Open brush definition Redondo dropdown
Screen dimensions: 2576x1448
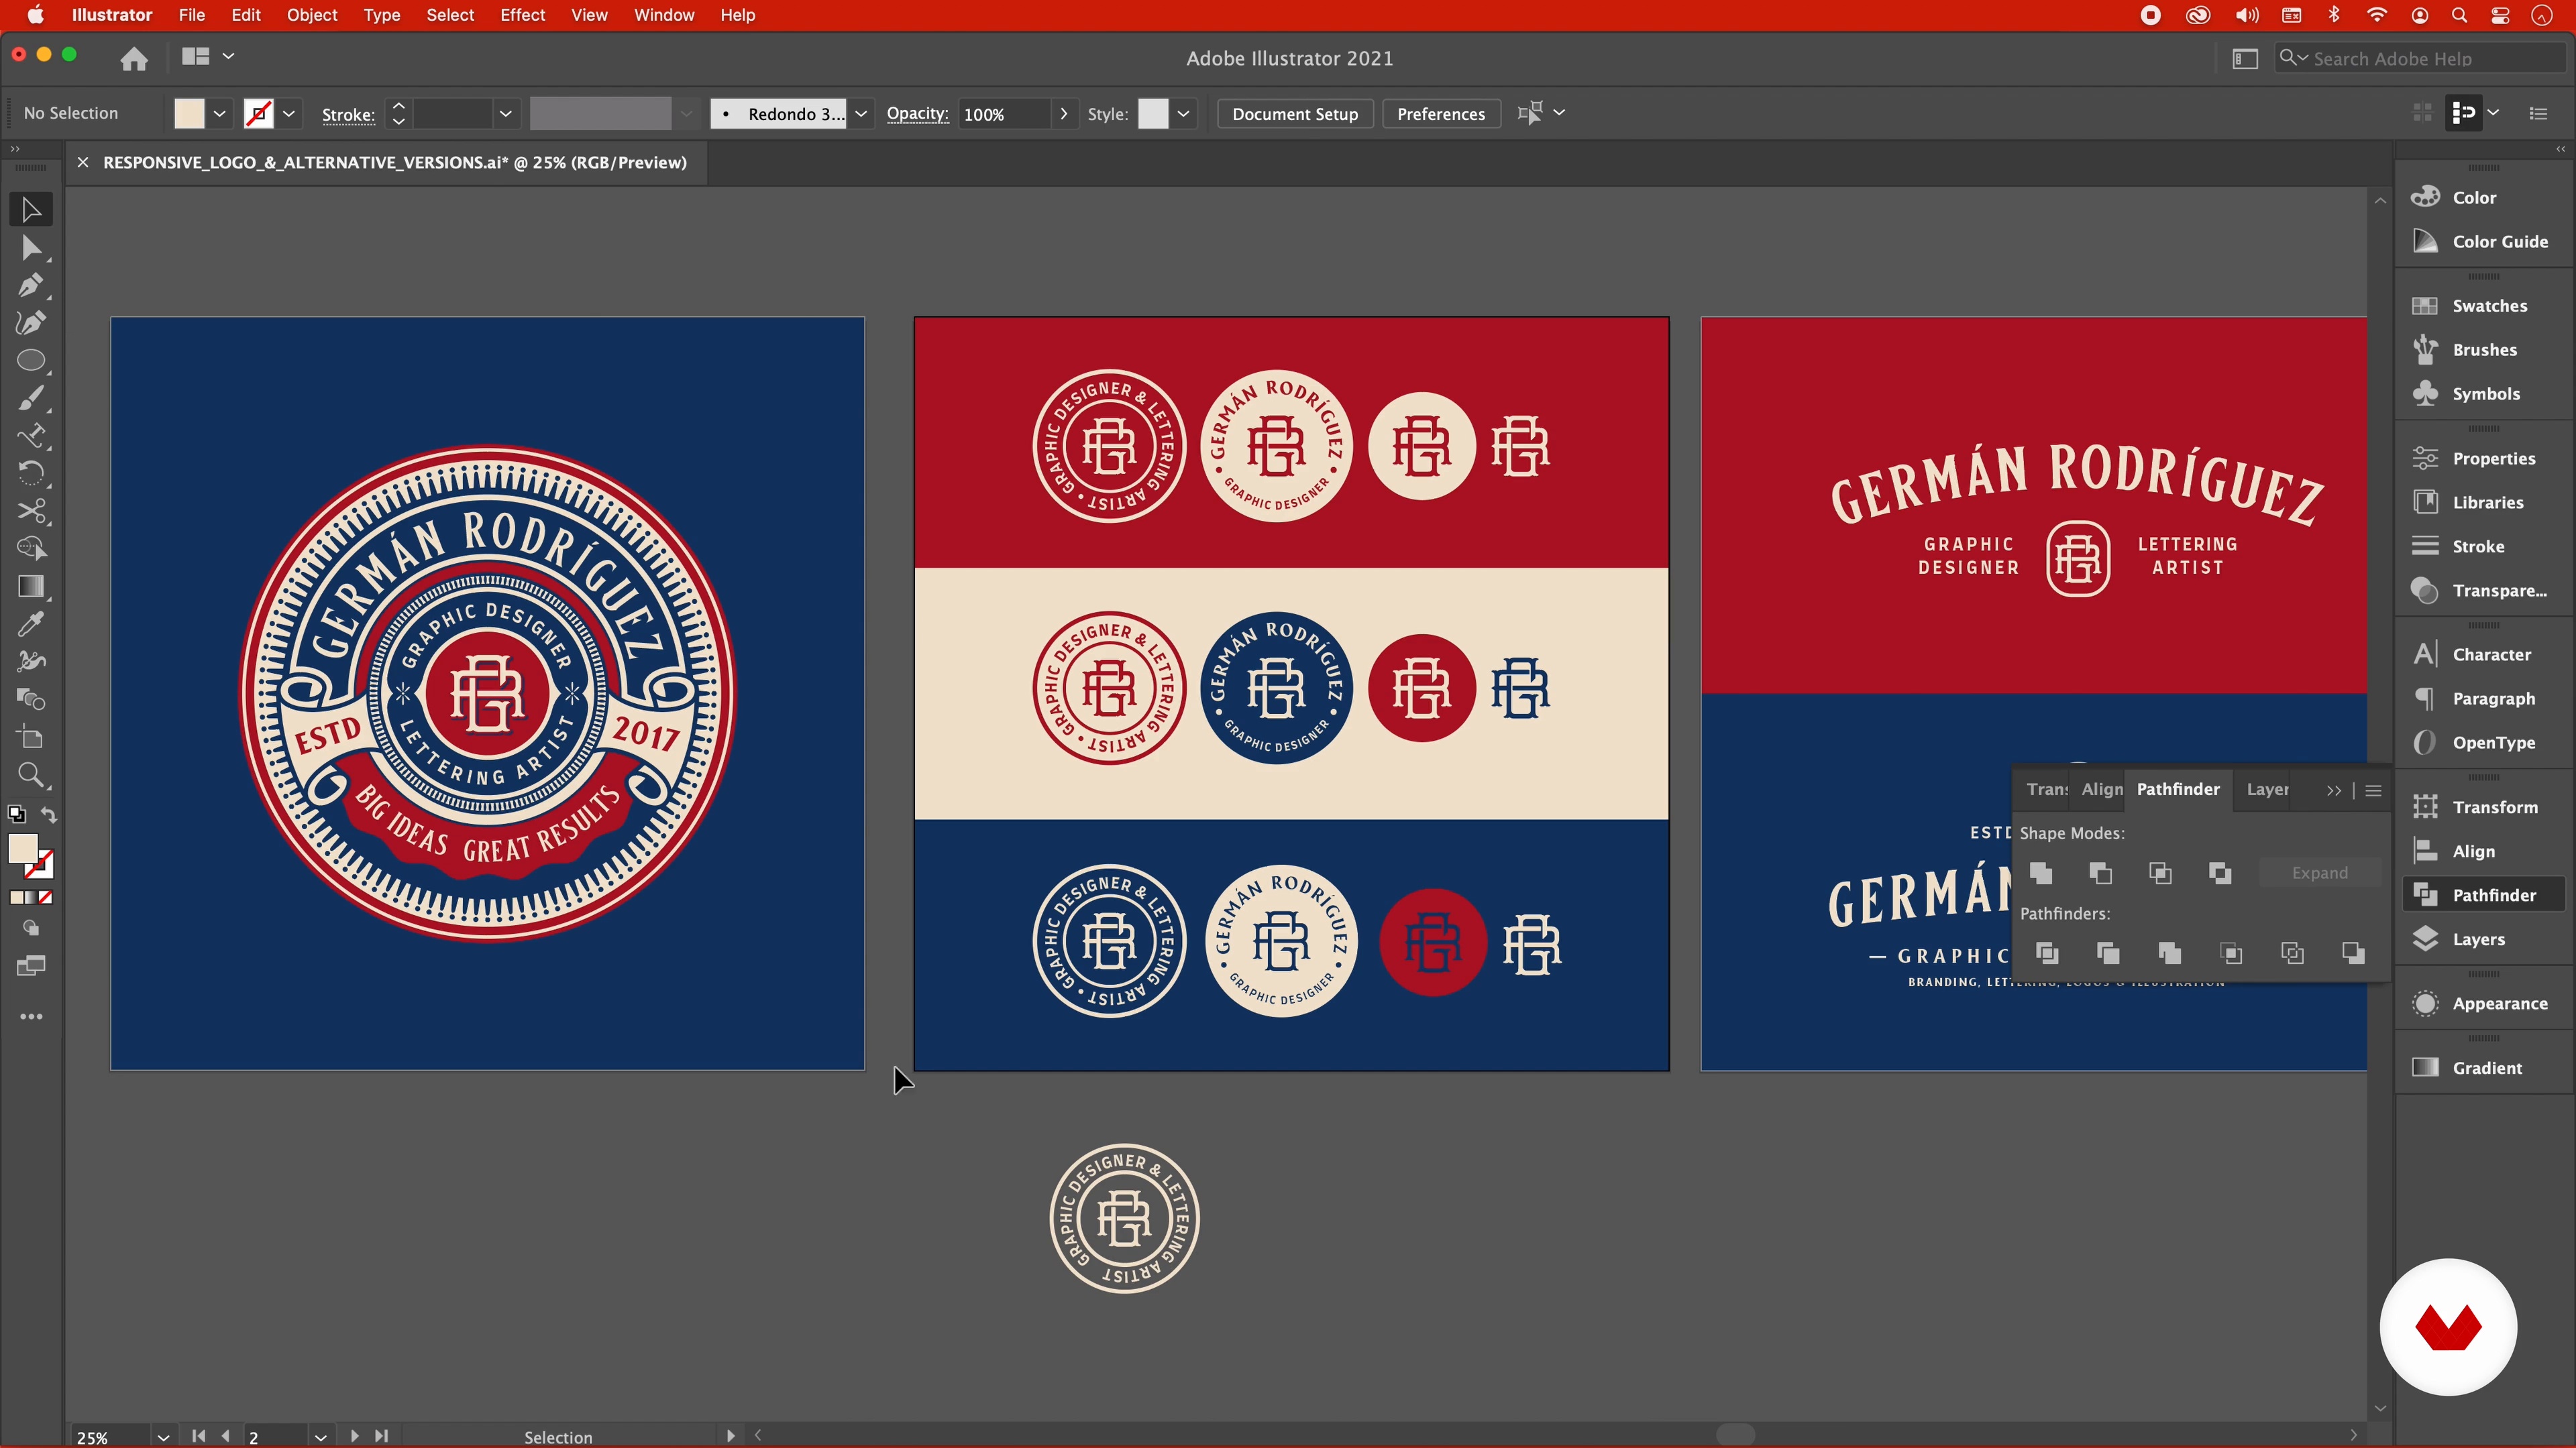(x=861, y=114)
